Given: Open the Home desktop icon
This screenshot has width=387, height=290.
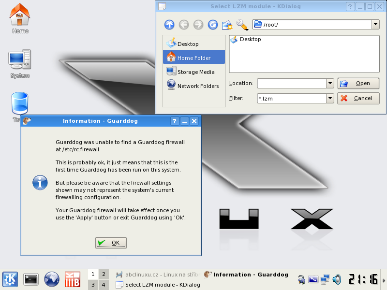Looking at the screenshot, I should 20,18.
